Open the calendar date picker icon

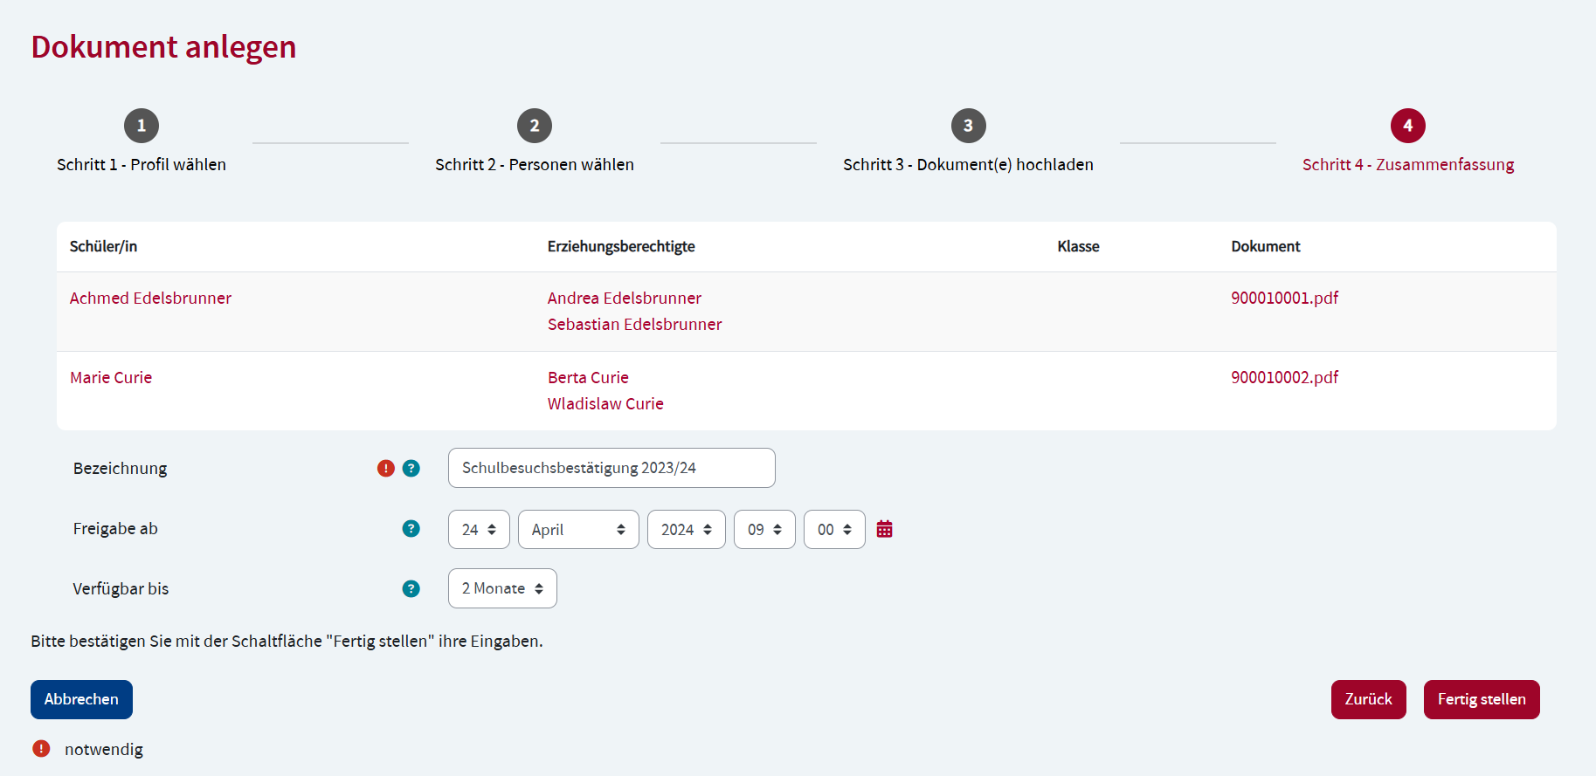884,529
